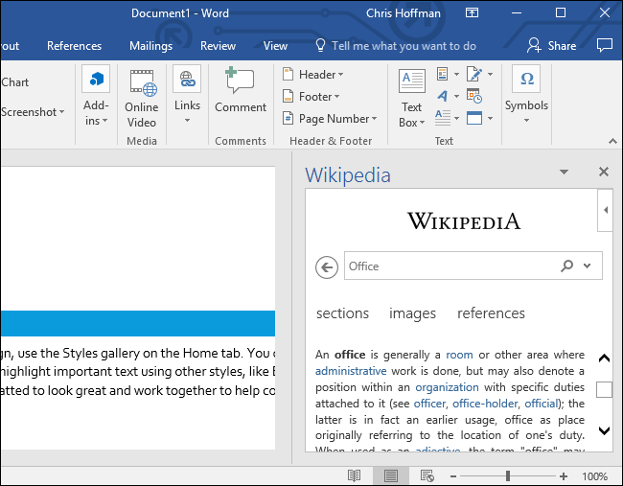Click the Tell me what you want box
Screen dimensions: 623x486
coord(404,46)
